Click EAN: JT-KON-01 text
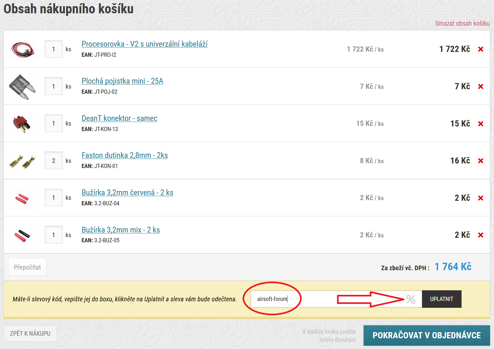Screen dimensions: 494x349 coord(100,166)
